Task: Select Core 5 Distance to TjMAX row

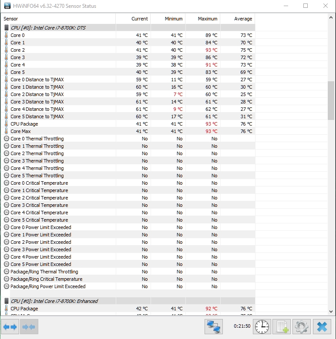Action: (128, 116)
